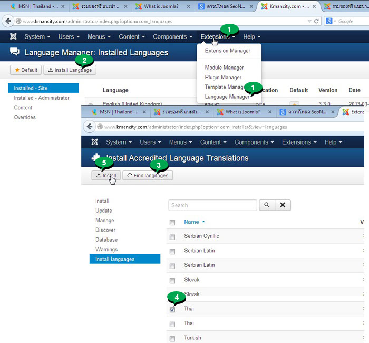369x343 pixels.
Task: Check the first Serbian Latin checkbox
Action: point(172,252)
